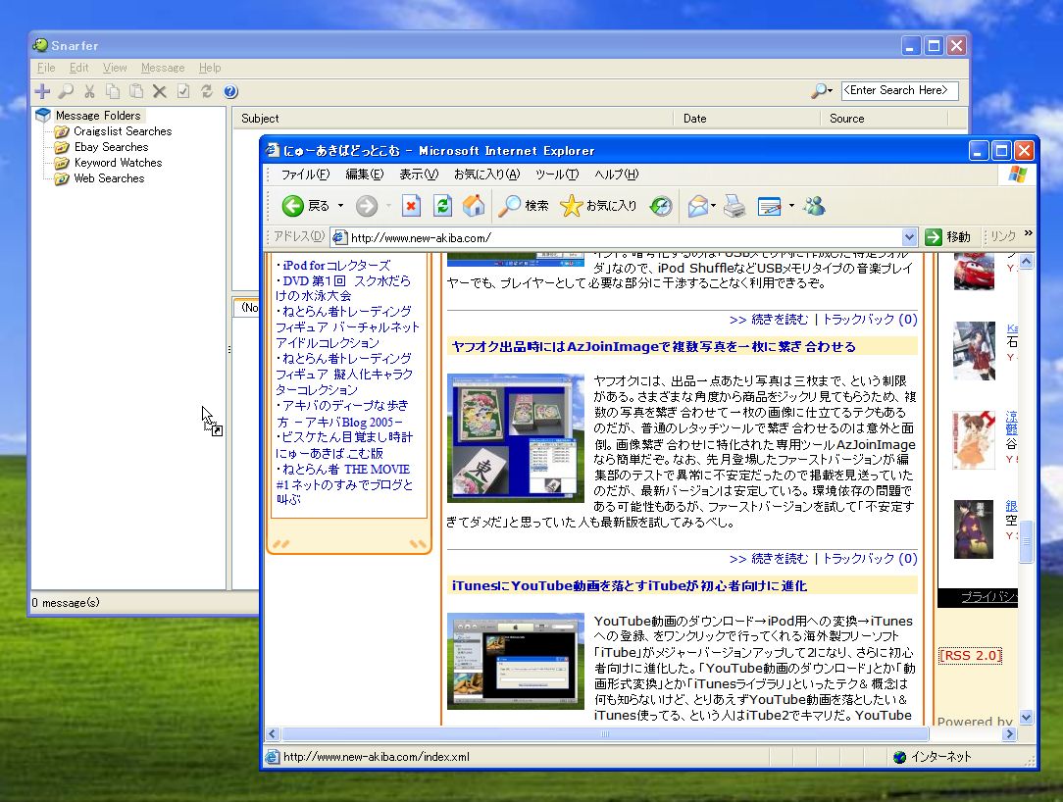This screenshot has width=1063, height=802.
Task: Open the お気に入り(A) menu in the menu bar
Action: [x=486, y=175]
